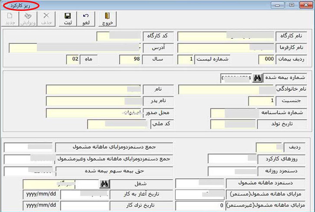Screen dimensions: 315x212
Task: Select the ویرایش (edit) toolbar icon
Action: 29,18
